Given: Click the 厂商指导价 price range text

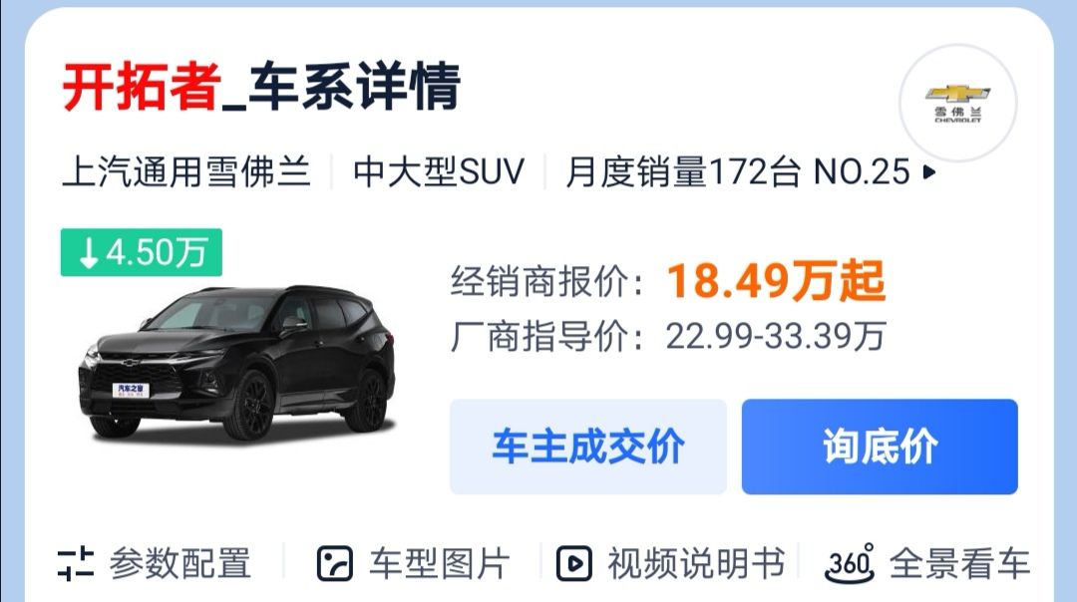Looking at the screenshot, I should 668,336.
